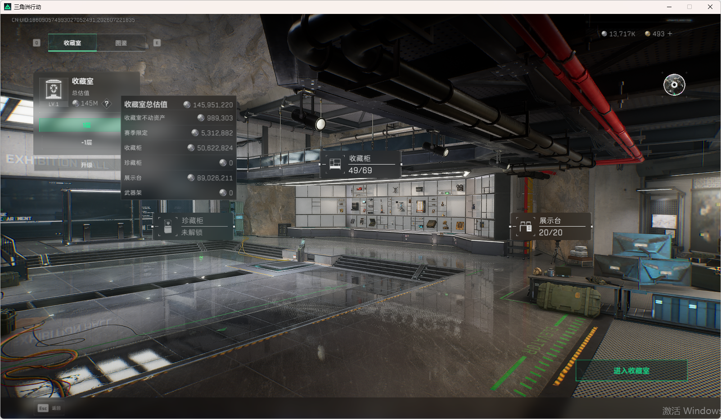Click the 13,717K currency coin icon
Viewport: 721px width, 419px height.
(604, 34)
